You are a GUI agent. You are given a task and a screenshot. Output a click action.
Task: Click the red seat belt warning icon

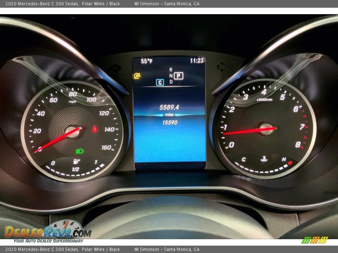[94, 129]
